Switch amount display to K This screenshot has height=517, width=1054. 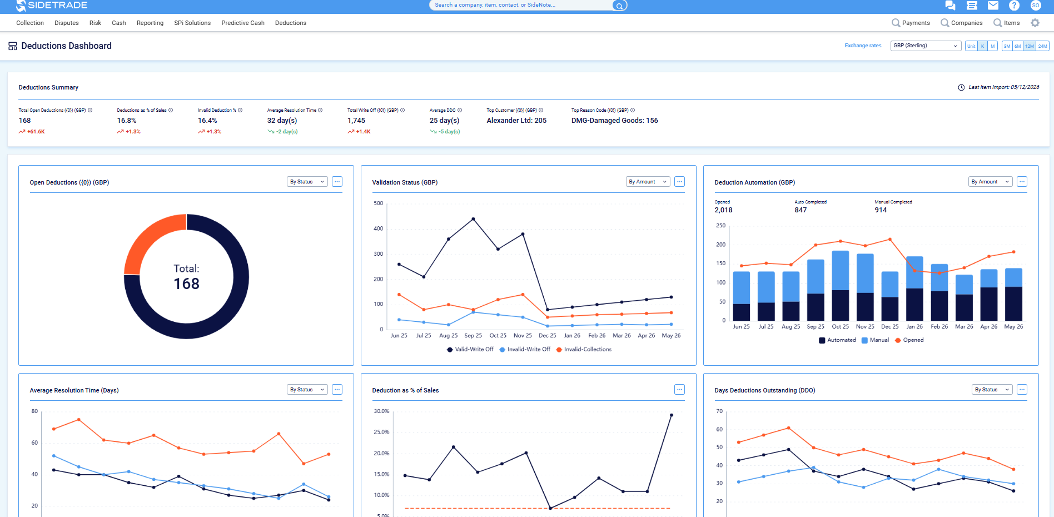[x=982, y=46]
